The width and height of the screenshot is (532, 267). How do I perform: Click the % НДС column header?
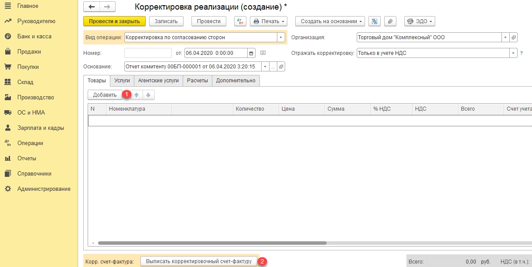[x=391, y=109]
